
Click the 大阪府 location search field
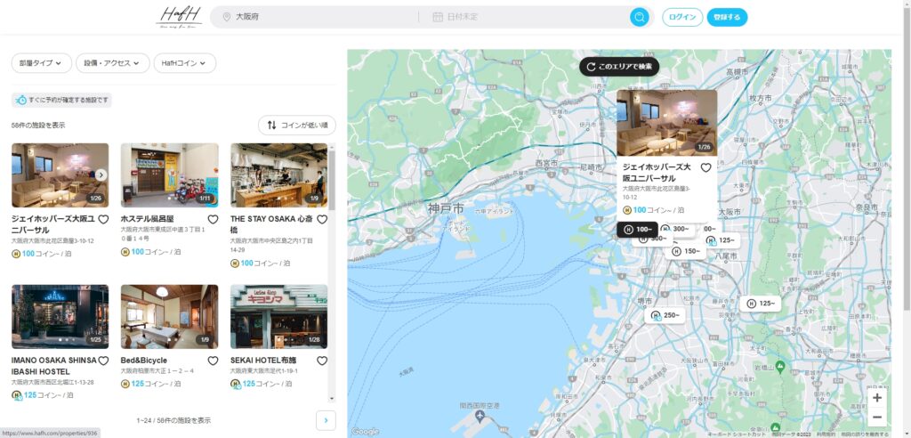coord(319,17)
